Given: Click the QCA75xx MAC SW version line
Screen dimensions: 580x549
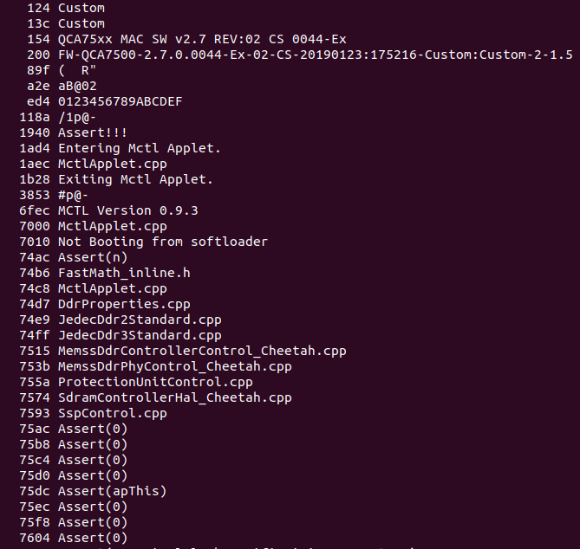Looking at the screenshot, I should [202, 39].
